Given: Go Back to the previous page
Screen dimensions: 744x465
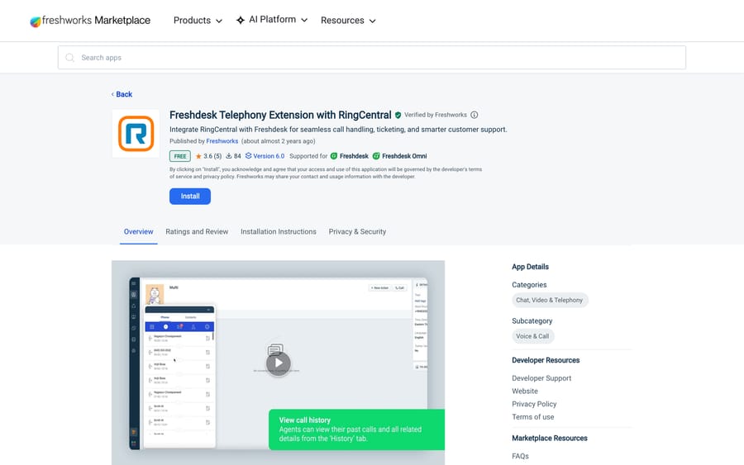Looking at the screenshot, I should point(122,94).
